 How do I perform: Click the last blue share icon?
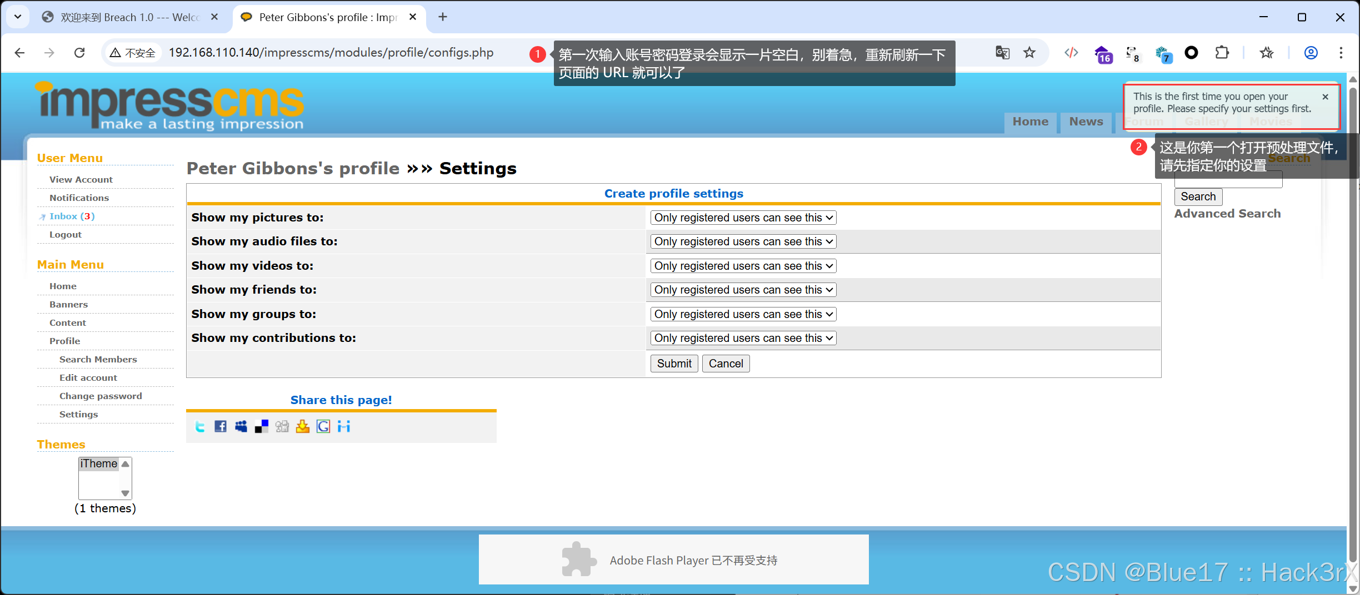point(344,426)
